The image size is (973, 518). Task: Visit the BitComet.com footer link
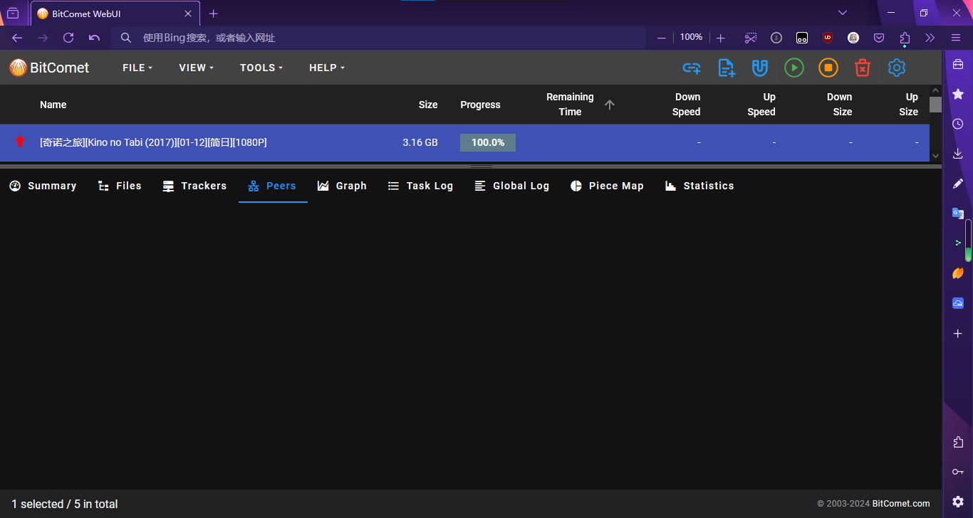coord(900,504)
